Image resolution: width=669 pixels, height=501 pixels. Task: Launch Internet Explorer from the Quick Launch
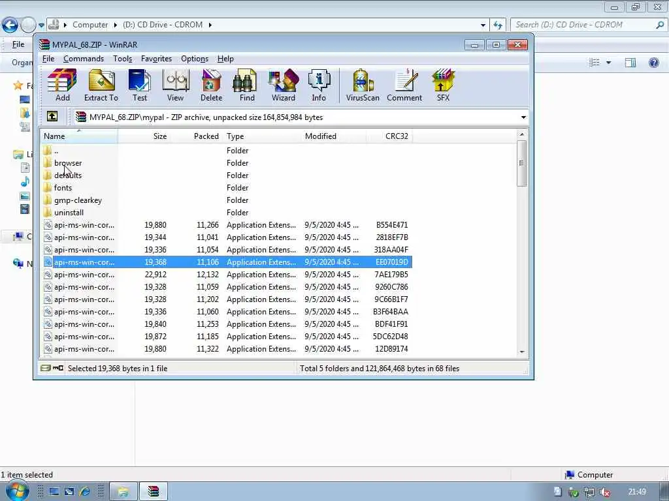(84, 492)
